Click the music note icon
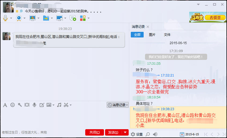Viewport: 227px width, 138px height. tap(59, 105)
